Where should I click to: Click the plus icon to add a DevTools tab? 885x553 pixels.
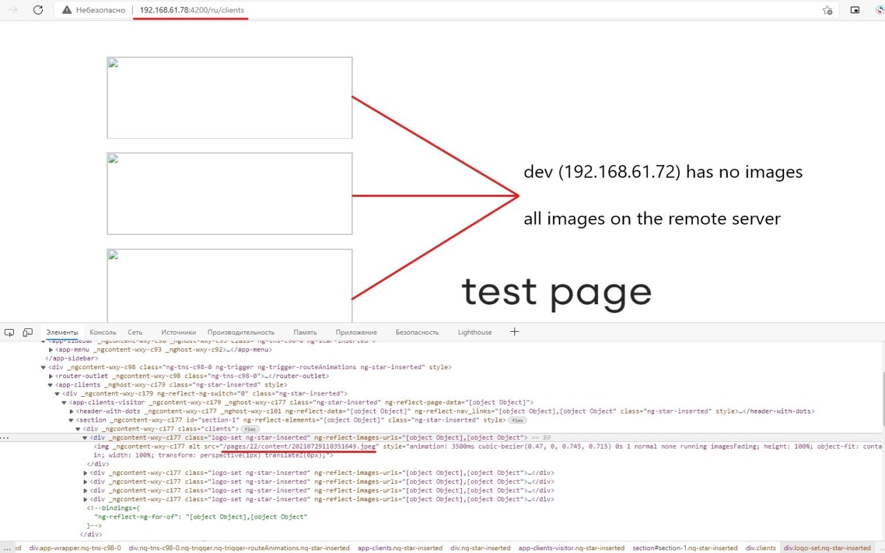click(514, 332)
